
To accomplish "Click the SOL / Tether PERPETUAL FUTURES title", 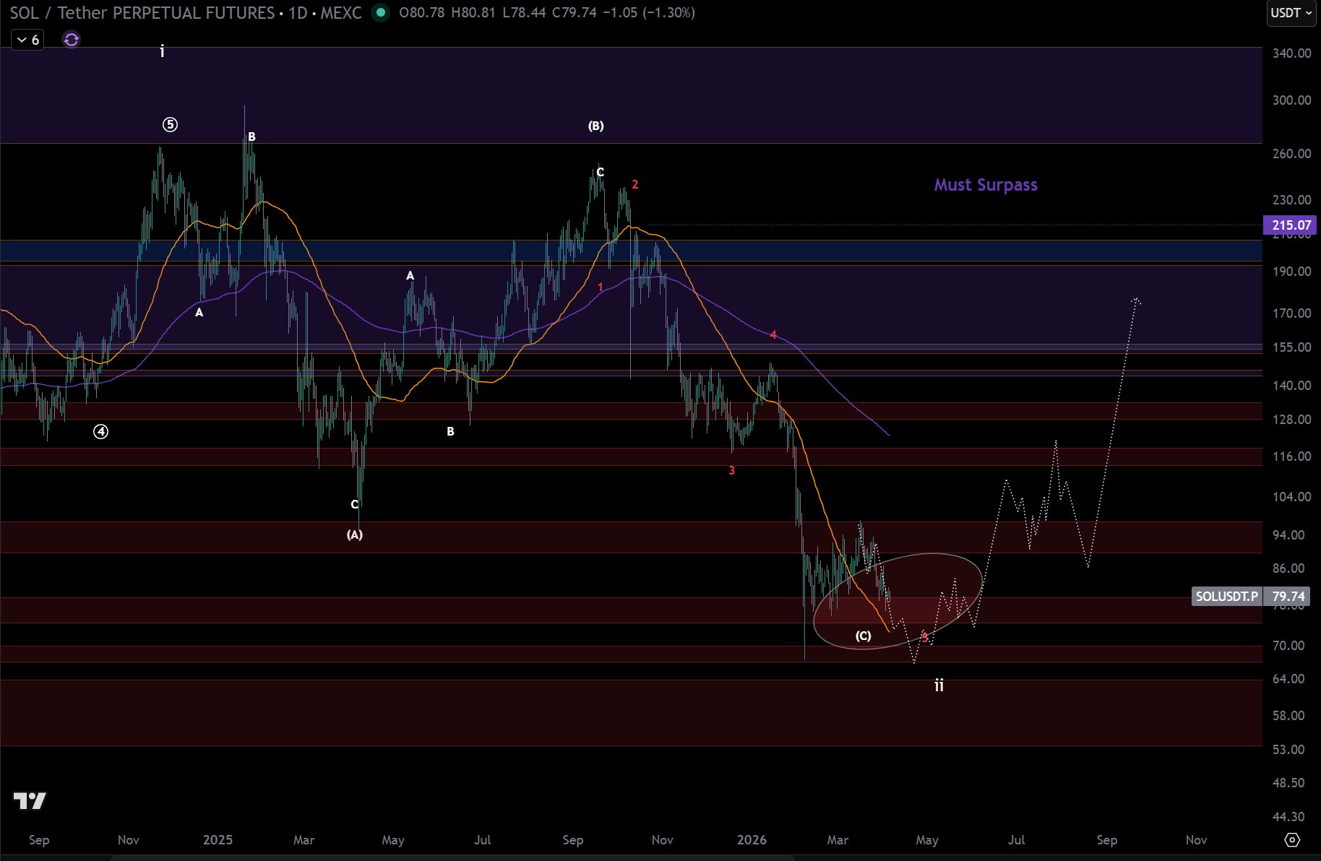I will pyautogui.click(x=142, y=13).
